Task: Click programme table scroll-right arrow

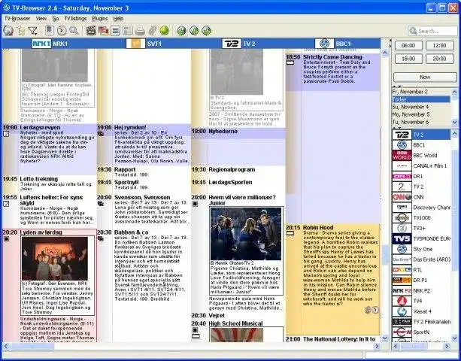Action: (x=377, y=346)
